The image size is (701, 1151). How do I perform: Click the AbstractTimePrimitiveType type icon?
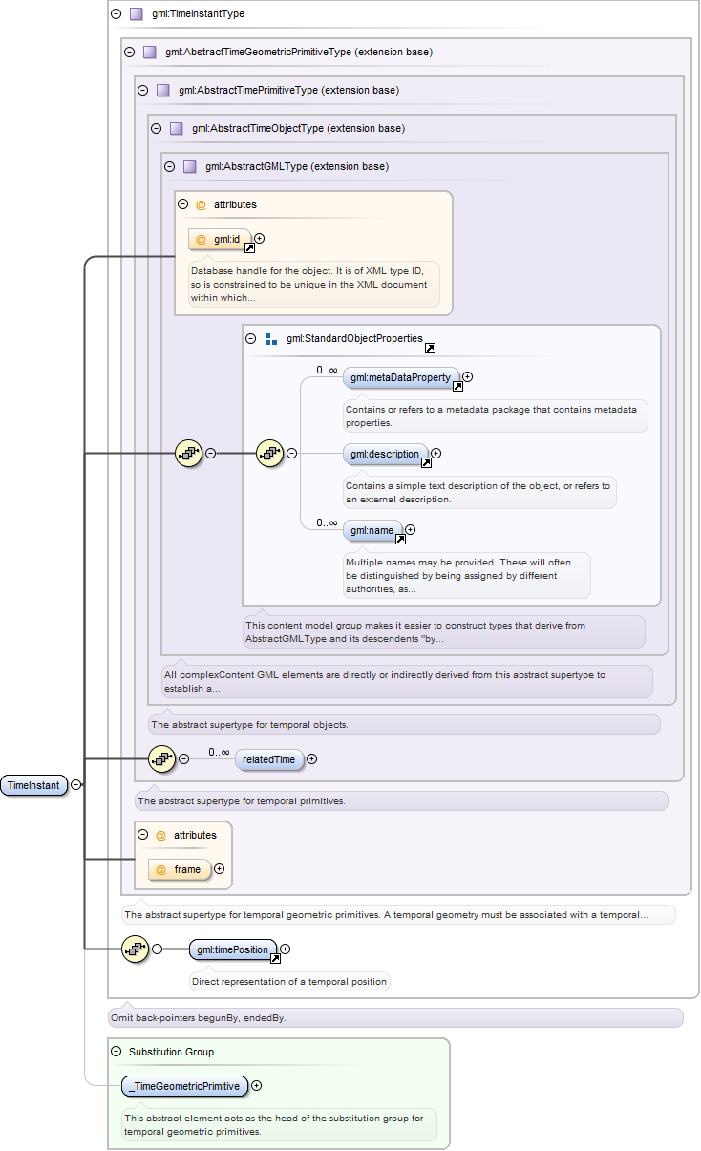162,90
